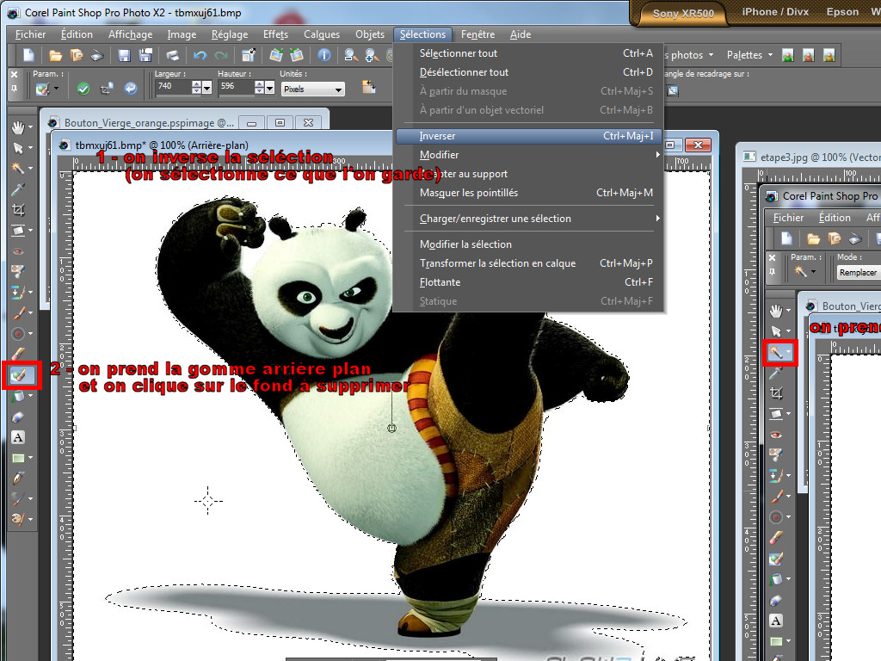The height and width of the screenshot is (661, 881).
Task: Click the Save As floppy icon
Action: [145, 55]
